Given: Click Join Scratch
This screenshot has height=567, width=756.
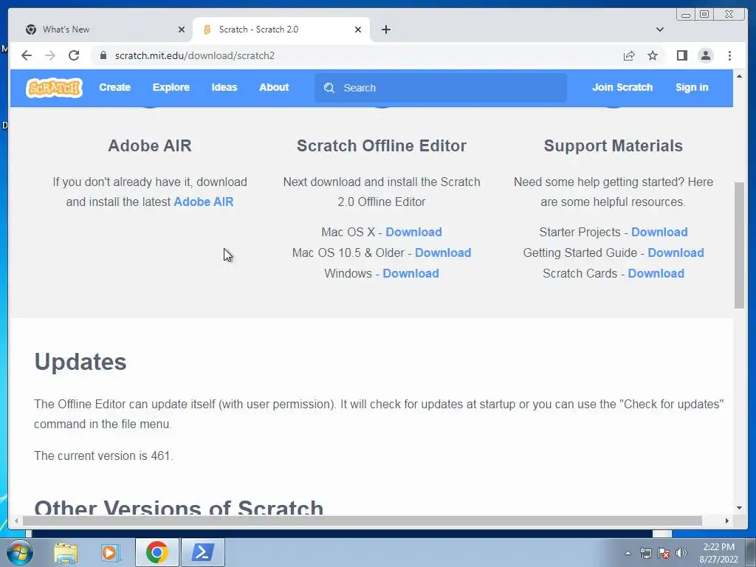Looking at the screenshot, I should coord(622,87).
